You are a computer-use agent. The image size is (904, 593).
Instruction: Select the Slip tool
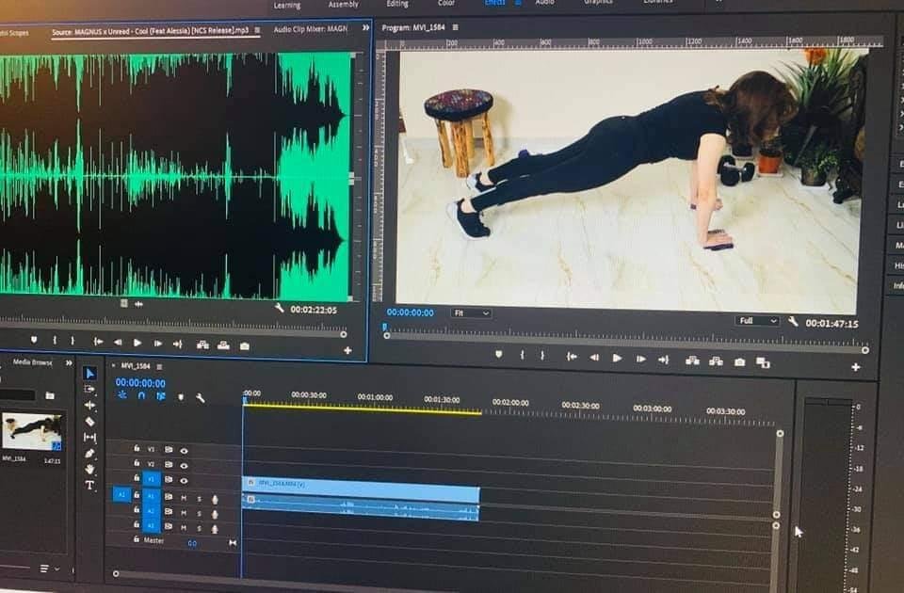click(x=89, y=438)
